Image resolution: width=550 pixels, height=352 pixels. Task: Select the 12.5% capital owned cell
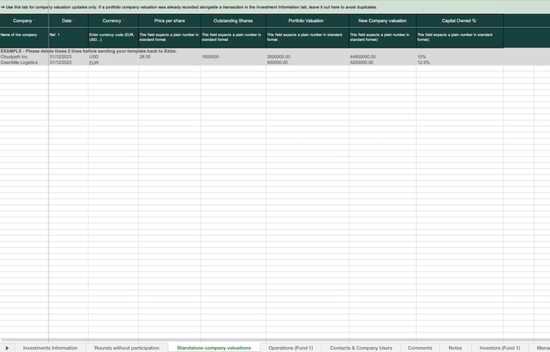tap(423, 62)
